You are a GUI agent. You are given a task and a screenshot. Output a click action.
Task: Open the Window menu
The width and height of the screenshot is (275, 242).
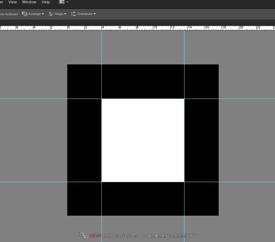[29, 2]
